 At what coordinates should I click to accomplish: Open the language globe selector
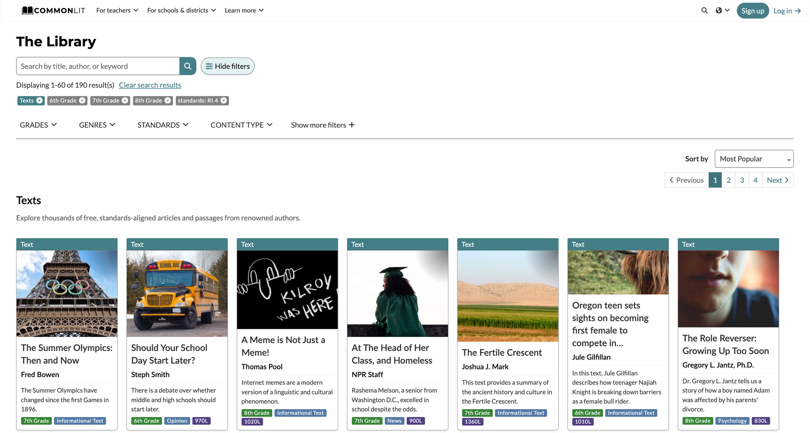723,11
